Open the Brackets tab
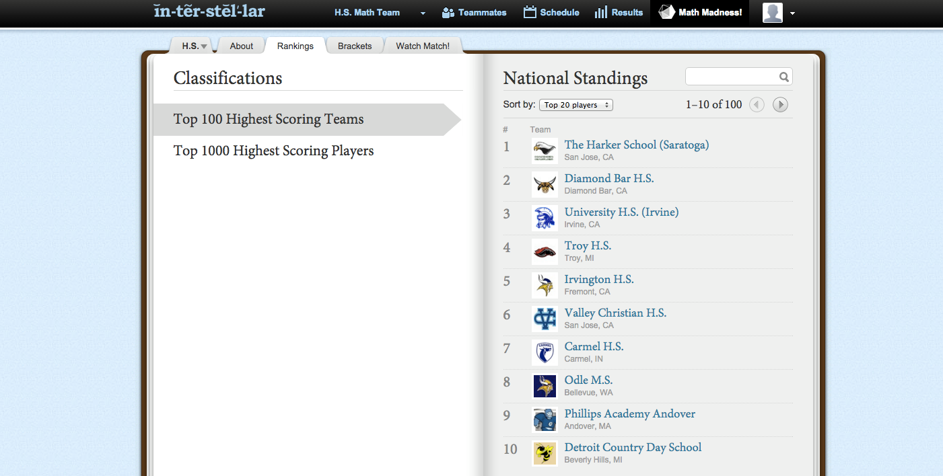The width and height of the screenshot is (943, 476). (x=355, y=46)
